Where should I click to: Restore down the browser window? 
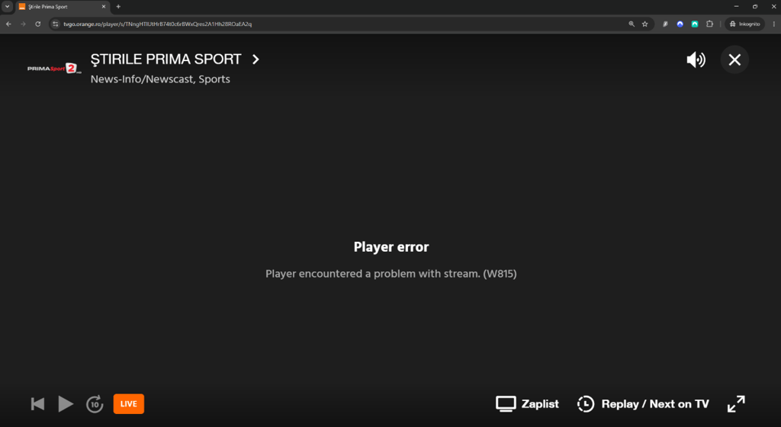pos(755,6)
